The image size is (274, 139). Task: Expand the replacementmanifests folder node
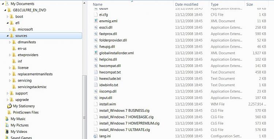tap(10, 74)
